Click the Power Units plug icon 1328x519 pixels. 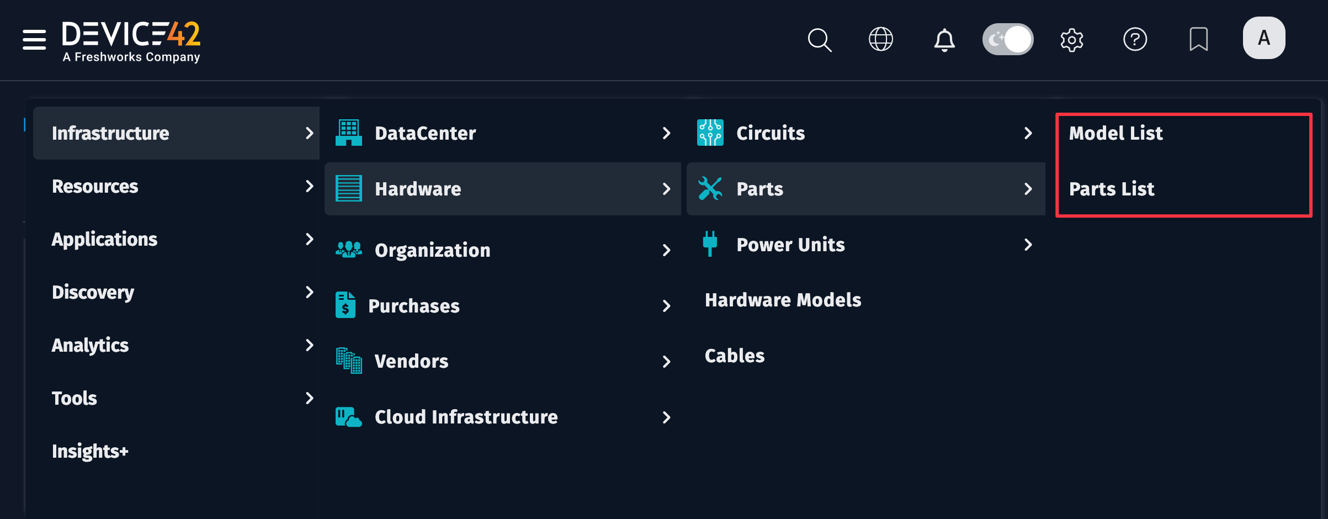710,244
